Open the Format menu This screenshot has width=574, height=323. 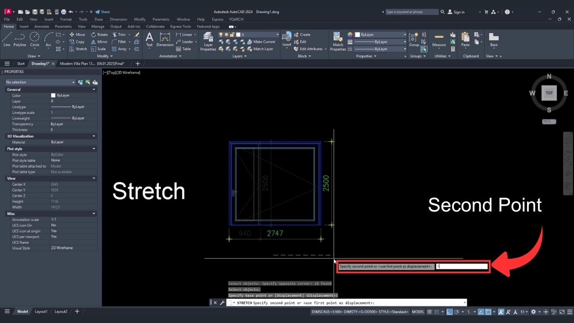[66, 19]
